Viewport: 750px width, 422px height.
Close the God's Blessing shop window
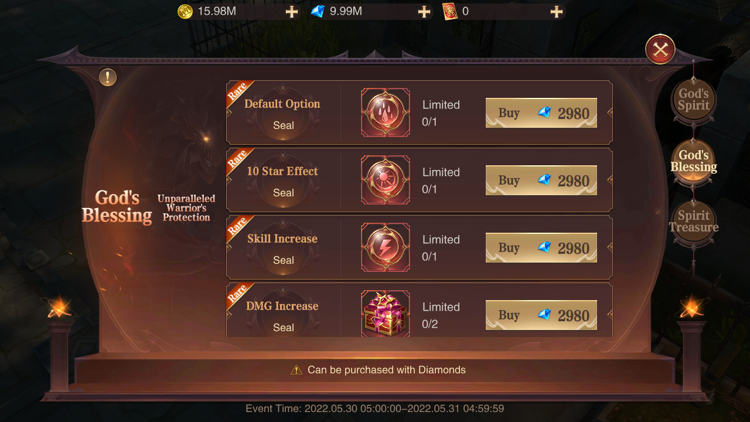(660, 50)
